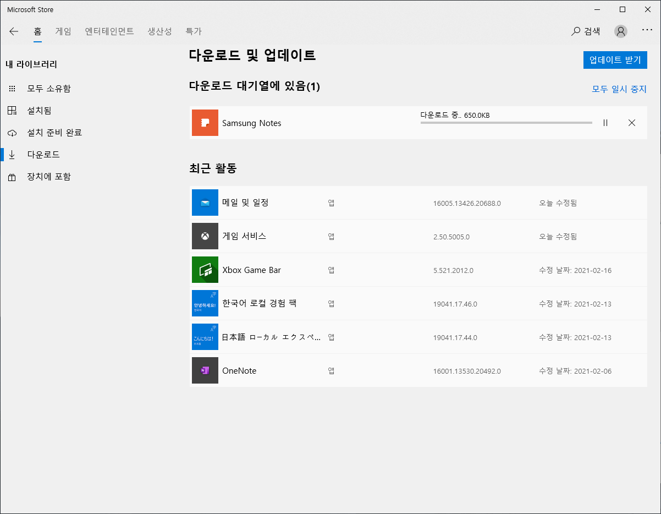Click version 16005.13426.20688.0 text
The width and height of the screenshot is (661, 514).
tap(467, 203)
